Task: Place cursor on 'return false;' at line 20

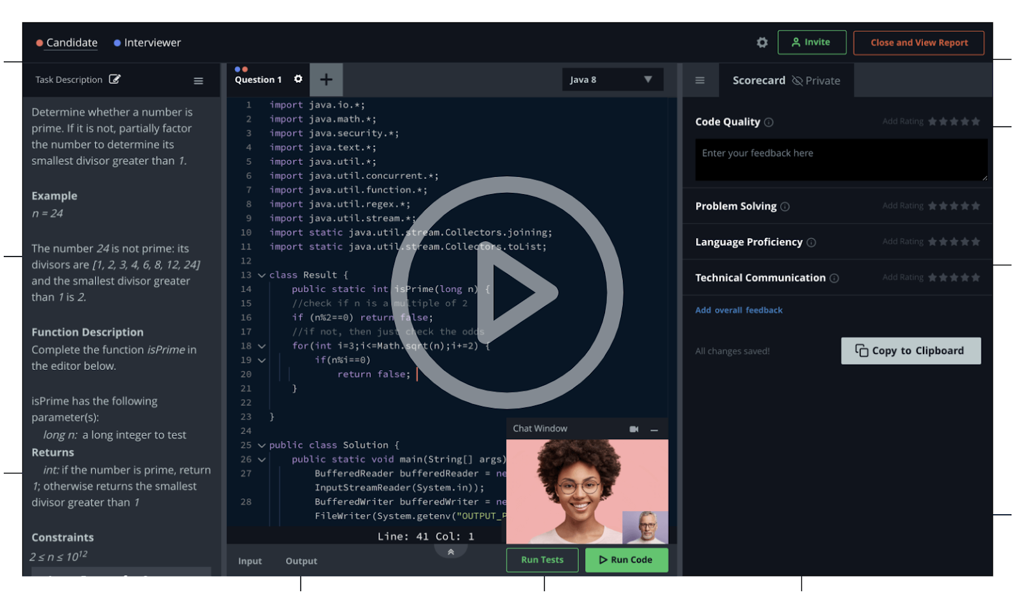Action: coord(374,374)
